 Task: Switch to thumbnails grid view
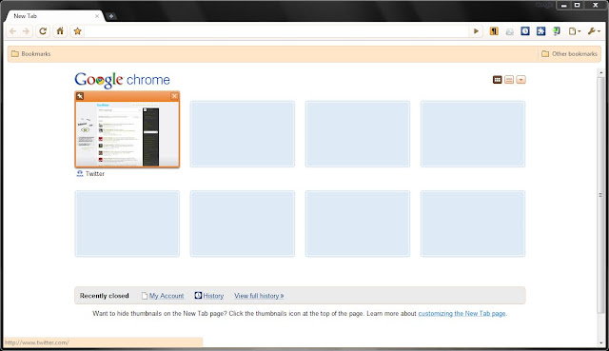pyautogui.click(x=497, y=80)
